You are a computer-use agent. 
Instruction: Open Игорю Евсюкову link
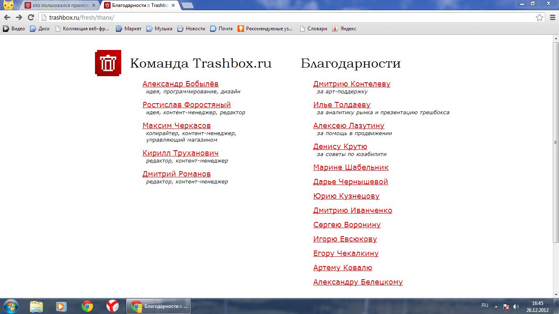tap(345, 239)
